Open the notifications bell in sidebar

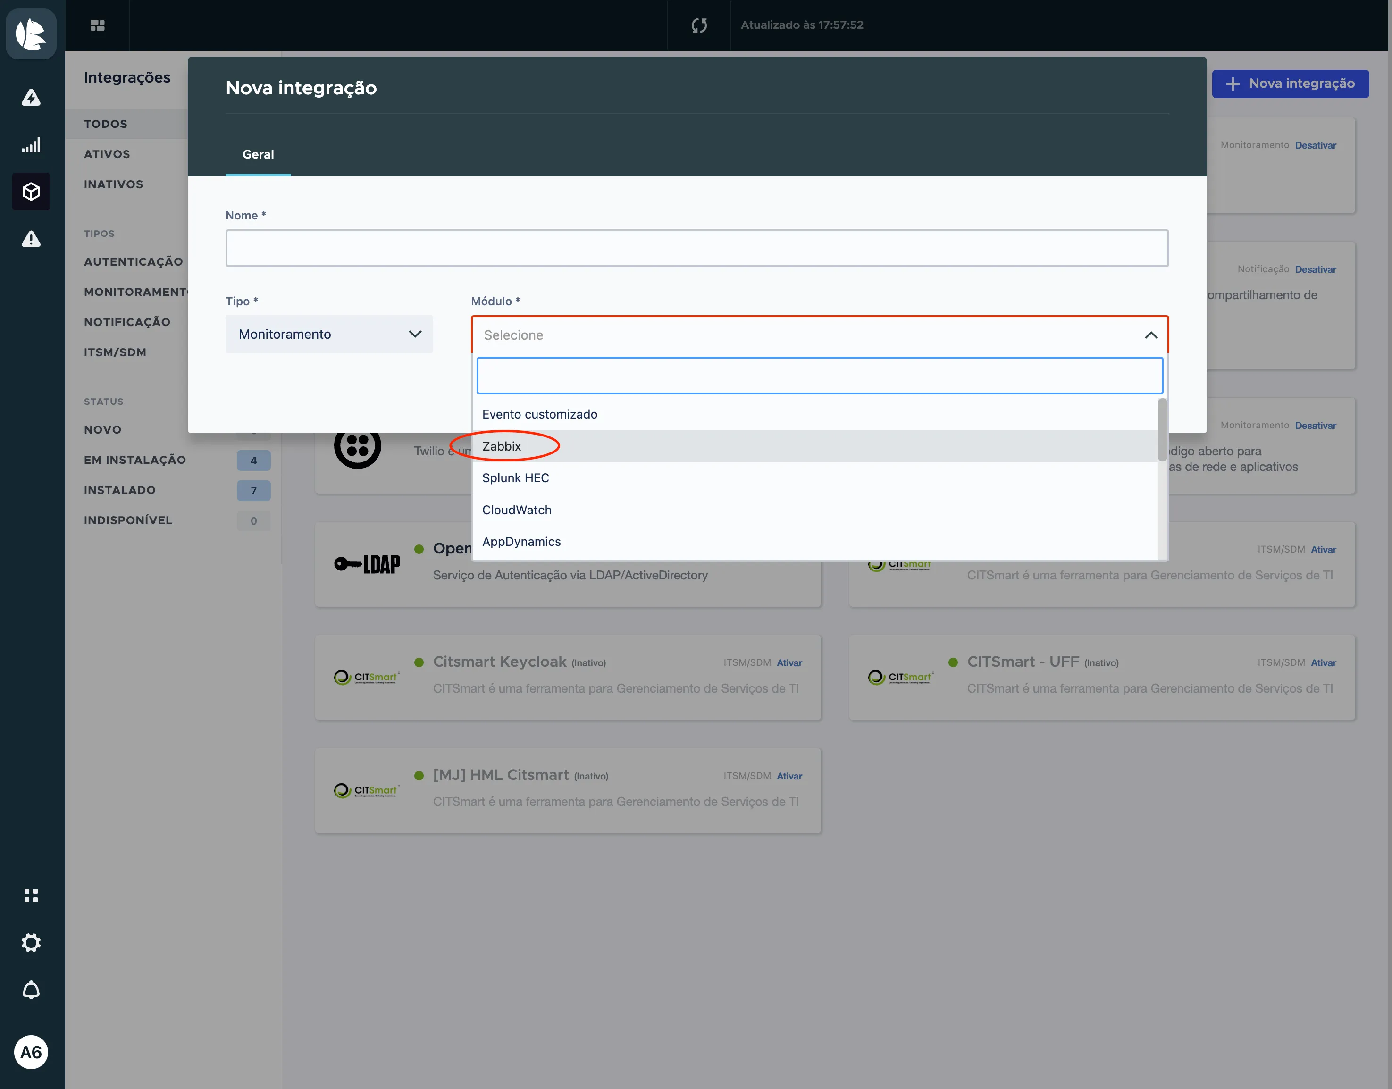[x=31, y=990]
